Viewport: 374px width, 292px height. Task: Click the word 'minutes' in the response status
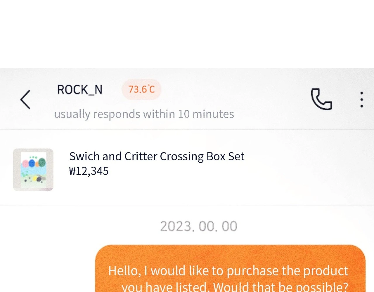[213, 114]
